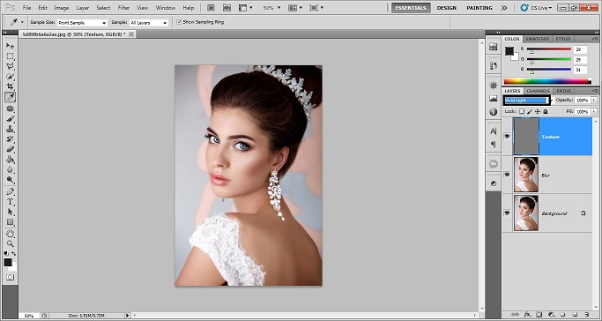The height and width of the screenshot is (321, 602).
Task: Open the Info panel icon in dock
Action: tap(494, 112)
